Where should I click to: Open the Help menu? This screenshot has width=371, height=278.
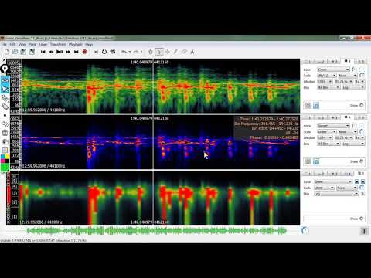[x=89, y=45]
